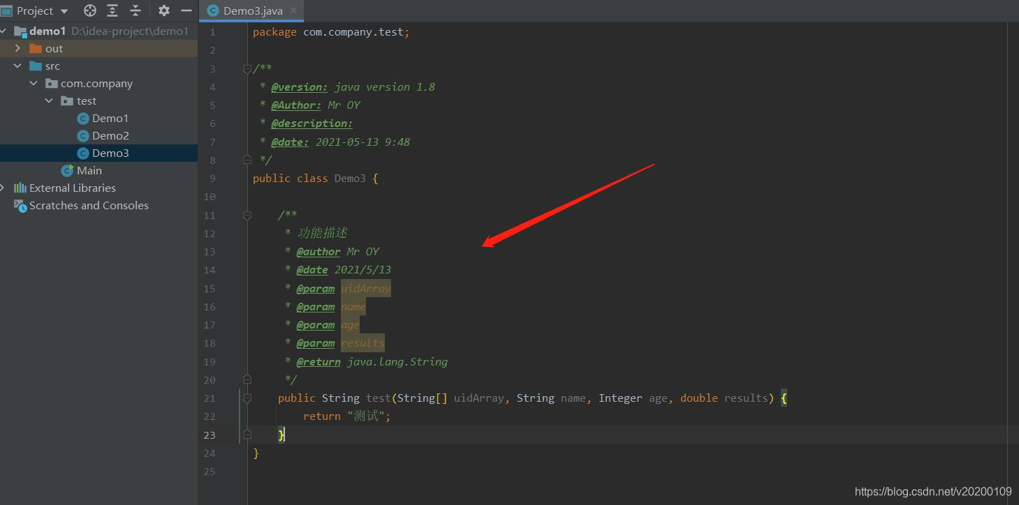The width and height of the screenshot is (1019, 505).
Task: Click the src folder icon
Action: click(x=36, y=66)
